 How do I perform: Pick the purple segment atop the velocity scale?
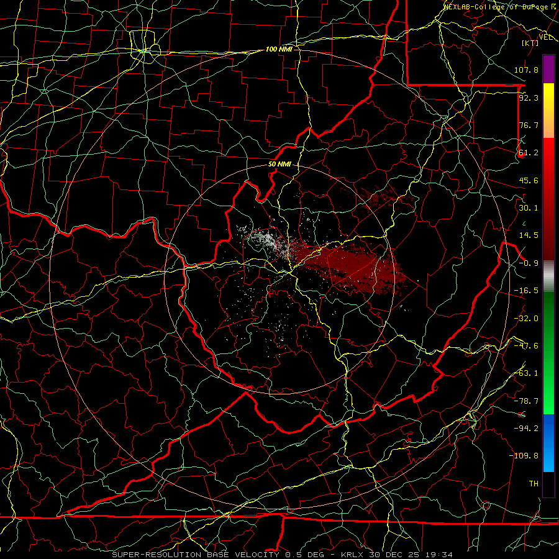click(548, 69)
